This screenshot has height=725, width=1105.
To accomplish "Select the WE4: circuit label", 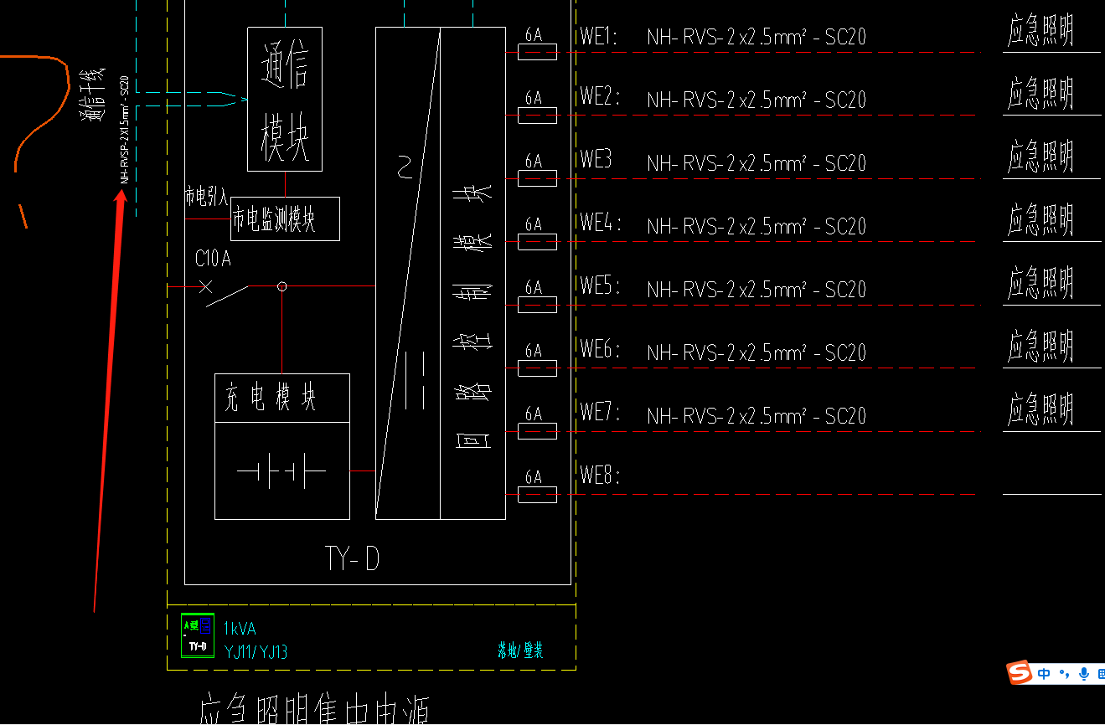I will click(x=599, y=223).
